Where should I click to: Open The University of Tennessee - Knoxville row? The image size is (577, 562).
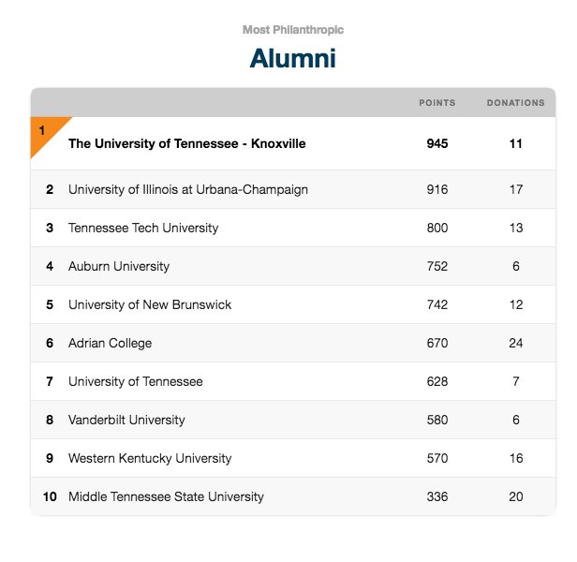[293, 143]
